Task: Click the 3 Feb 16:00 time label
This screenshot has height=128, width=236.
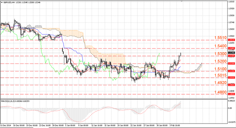Action: [x=175, y=126]
